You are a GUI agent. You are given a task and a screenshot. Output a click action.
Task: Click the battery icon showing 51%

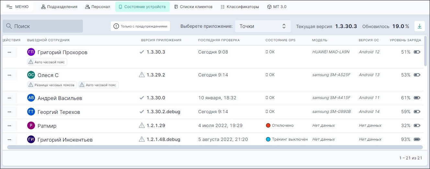point(417,52)
